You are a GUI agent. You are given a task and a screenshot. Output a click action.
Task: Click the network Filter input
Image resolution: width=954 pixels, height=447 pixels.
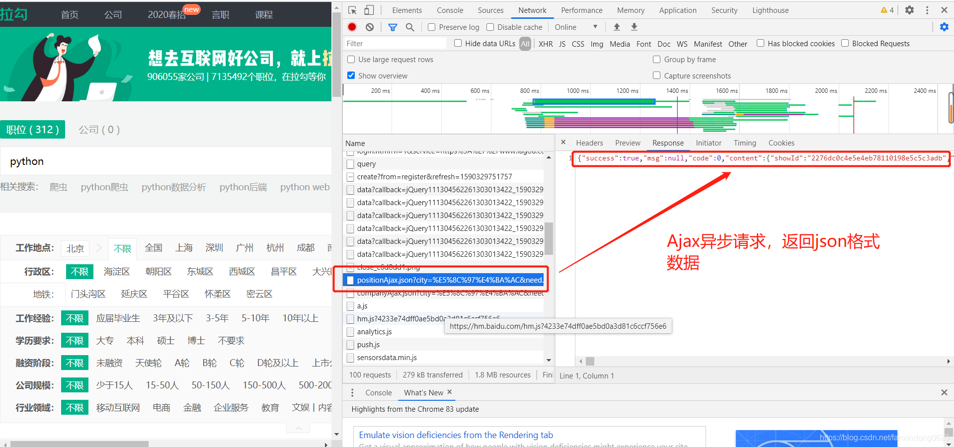(x=396, y=44)
